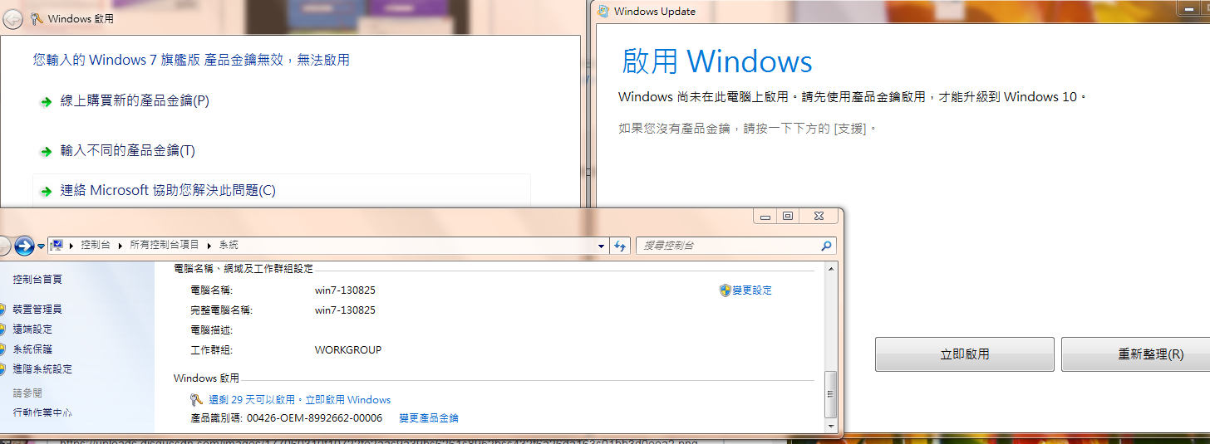
Task: Click shield icon beside 遠端設定
Action: click(2, 329)
